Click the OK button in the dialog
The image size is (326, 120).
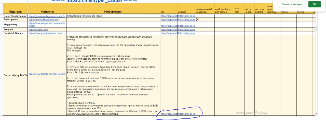(314, 4)
